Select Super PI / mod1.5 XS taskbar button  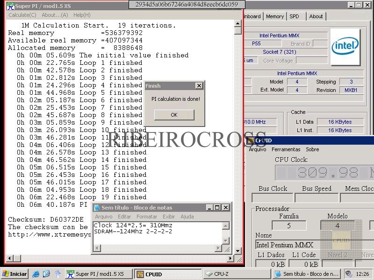click(x=99, y=274)
